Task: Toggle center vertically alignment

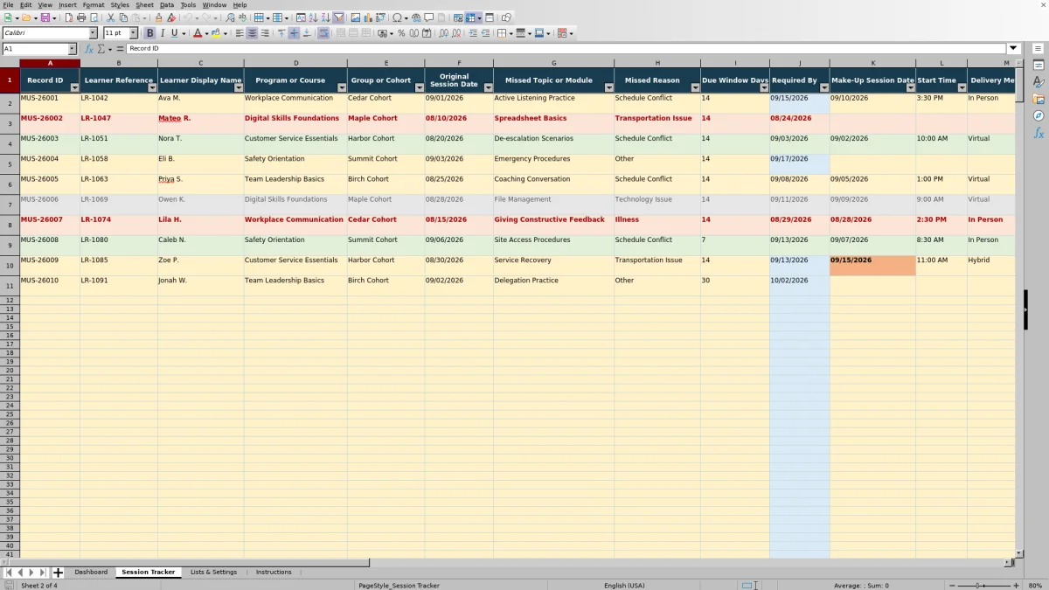Action: (x=294, y=33)
